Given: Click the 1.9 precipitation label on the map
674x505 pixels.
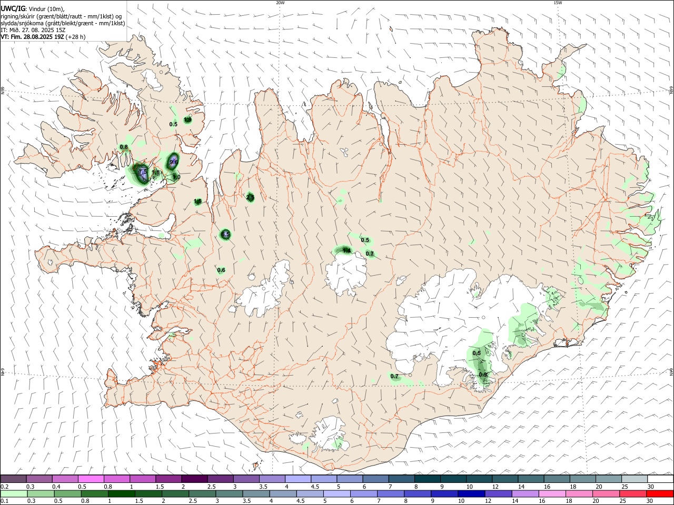Looking at the screenshot, I should 187,120.
